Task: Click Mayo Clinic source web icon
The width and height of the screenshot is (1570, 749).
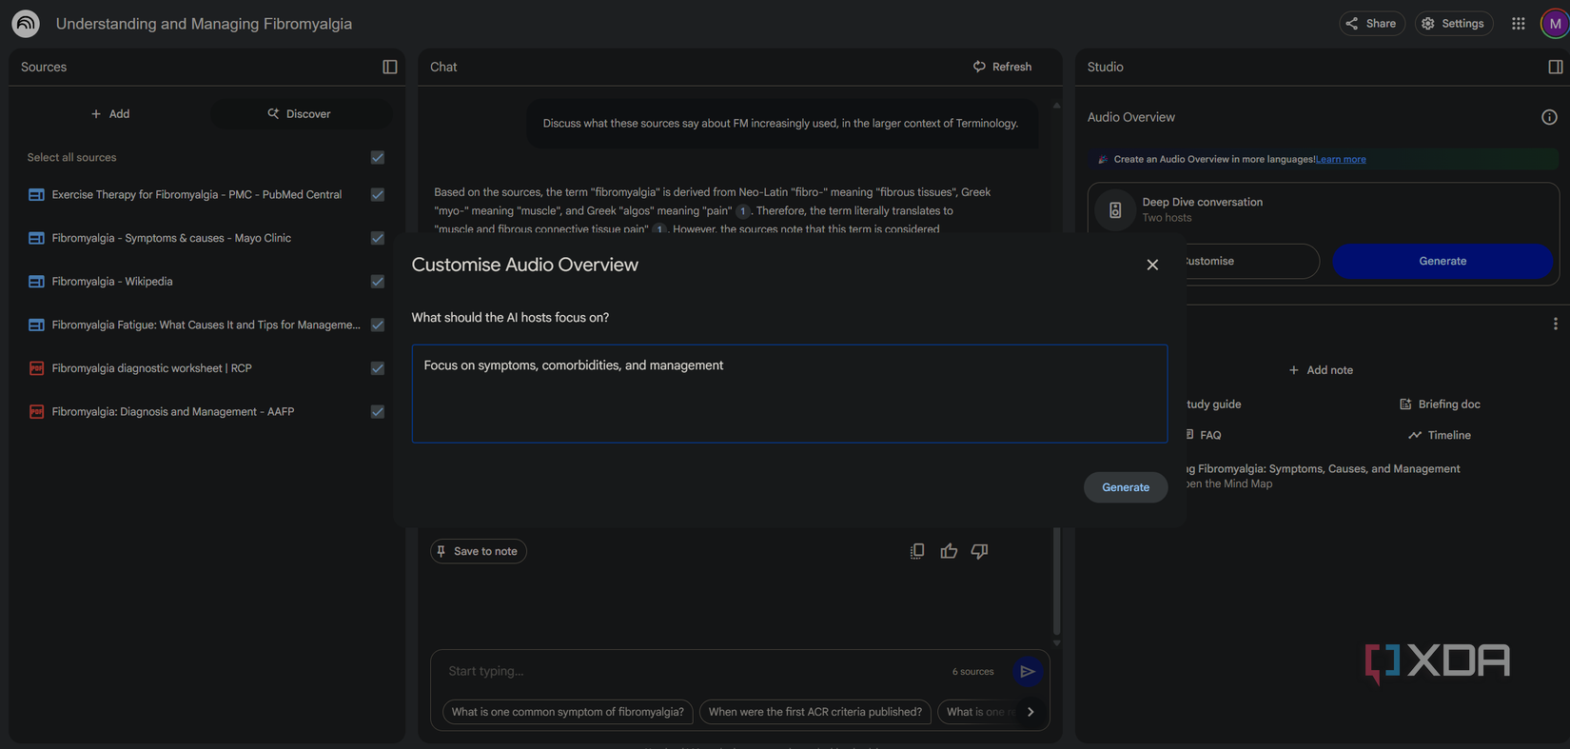Action: pyautogui.click(x=36, y=238)
